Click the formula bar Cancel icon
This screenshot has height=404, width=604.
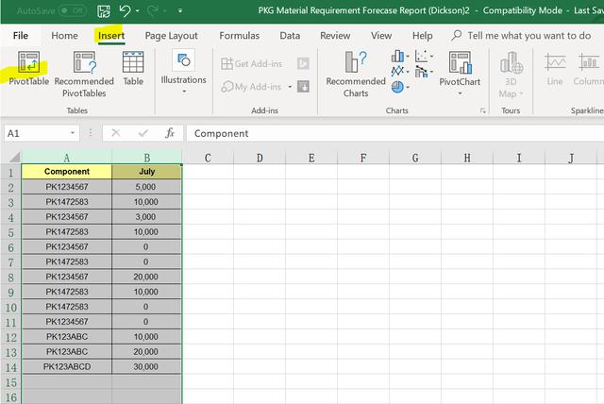tap(115, 133)
